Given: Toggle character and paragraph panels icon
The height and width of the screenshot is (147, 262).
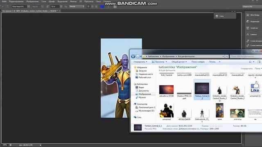Looking at the screenshot, I should [115, 7].
